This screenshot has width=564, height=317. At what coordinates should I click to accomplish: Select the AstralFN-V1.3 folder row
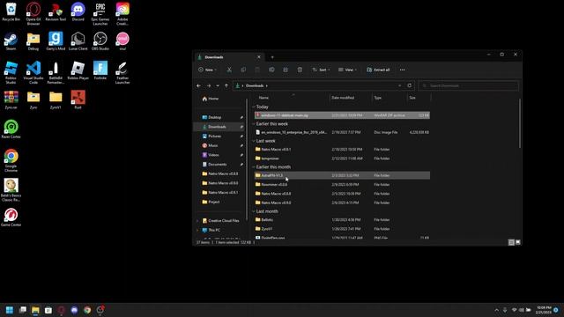[x=342, y=175]
